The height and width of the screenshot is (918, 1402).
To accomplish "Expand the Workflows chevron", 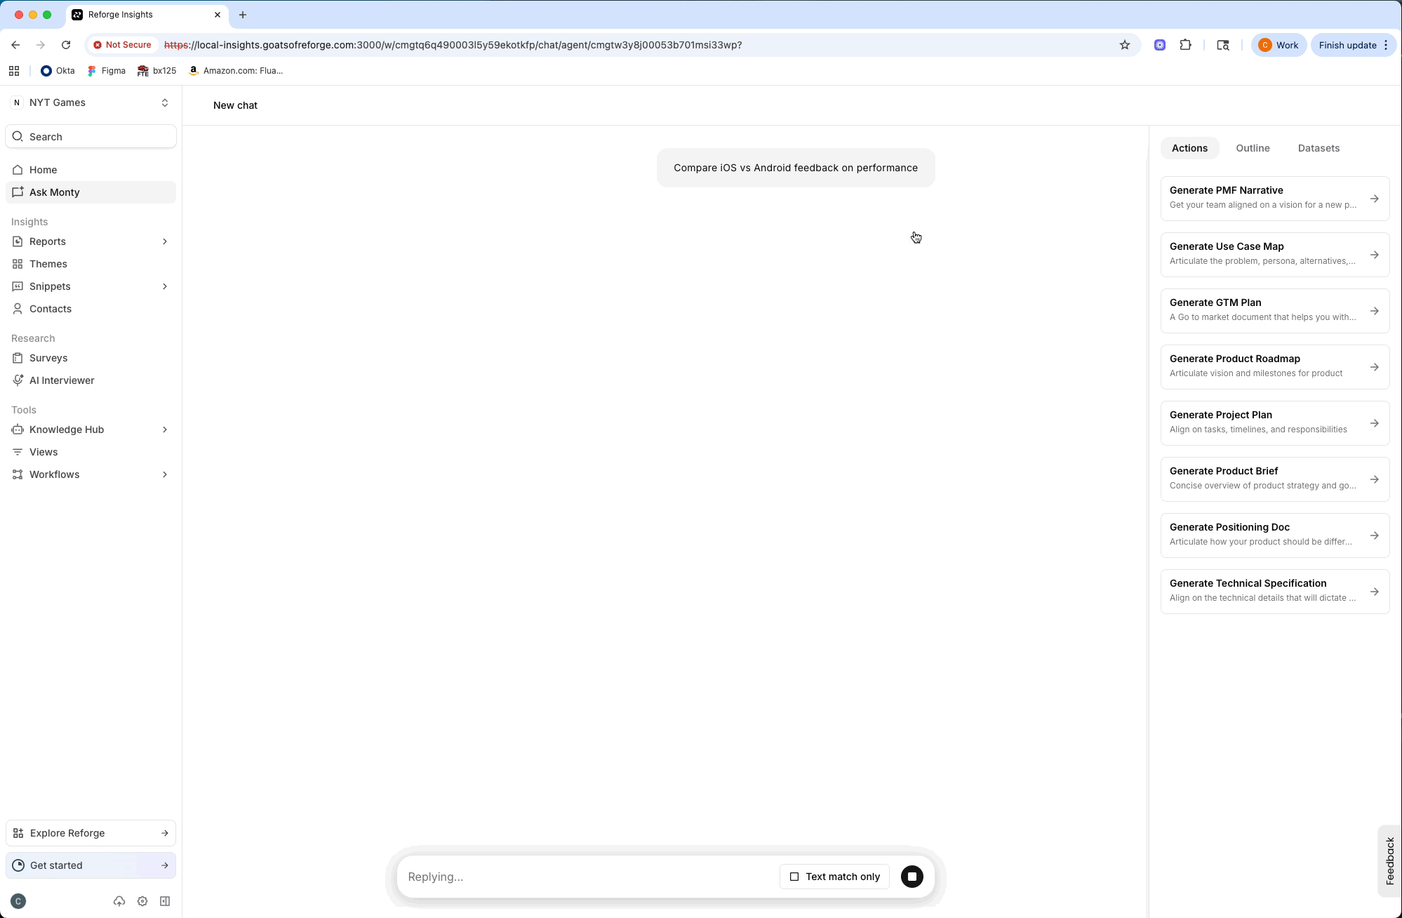I will click(165, 474).
